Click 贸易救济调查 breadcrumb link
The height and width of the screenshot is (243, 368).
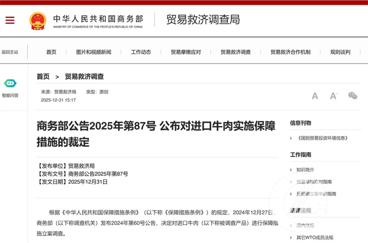pos(84,76)
